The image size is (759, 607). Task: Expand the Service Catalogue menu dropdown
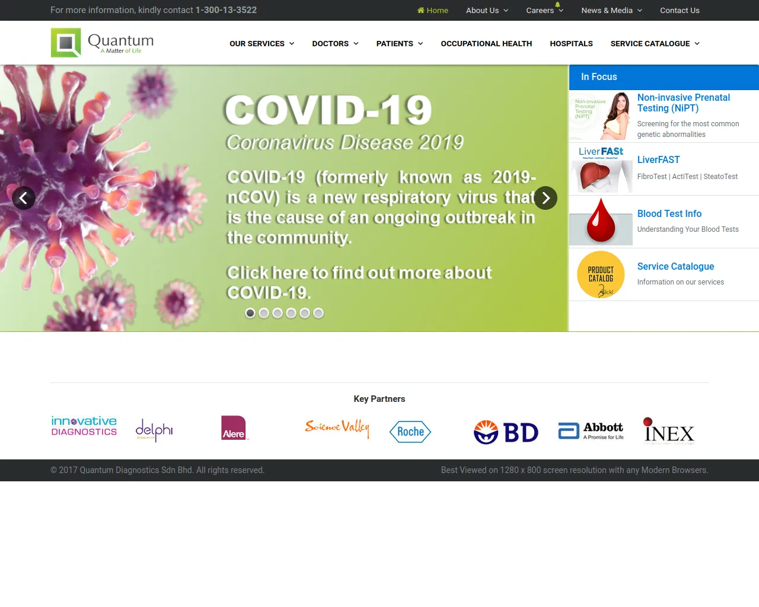point(655,43)
